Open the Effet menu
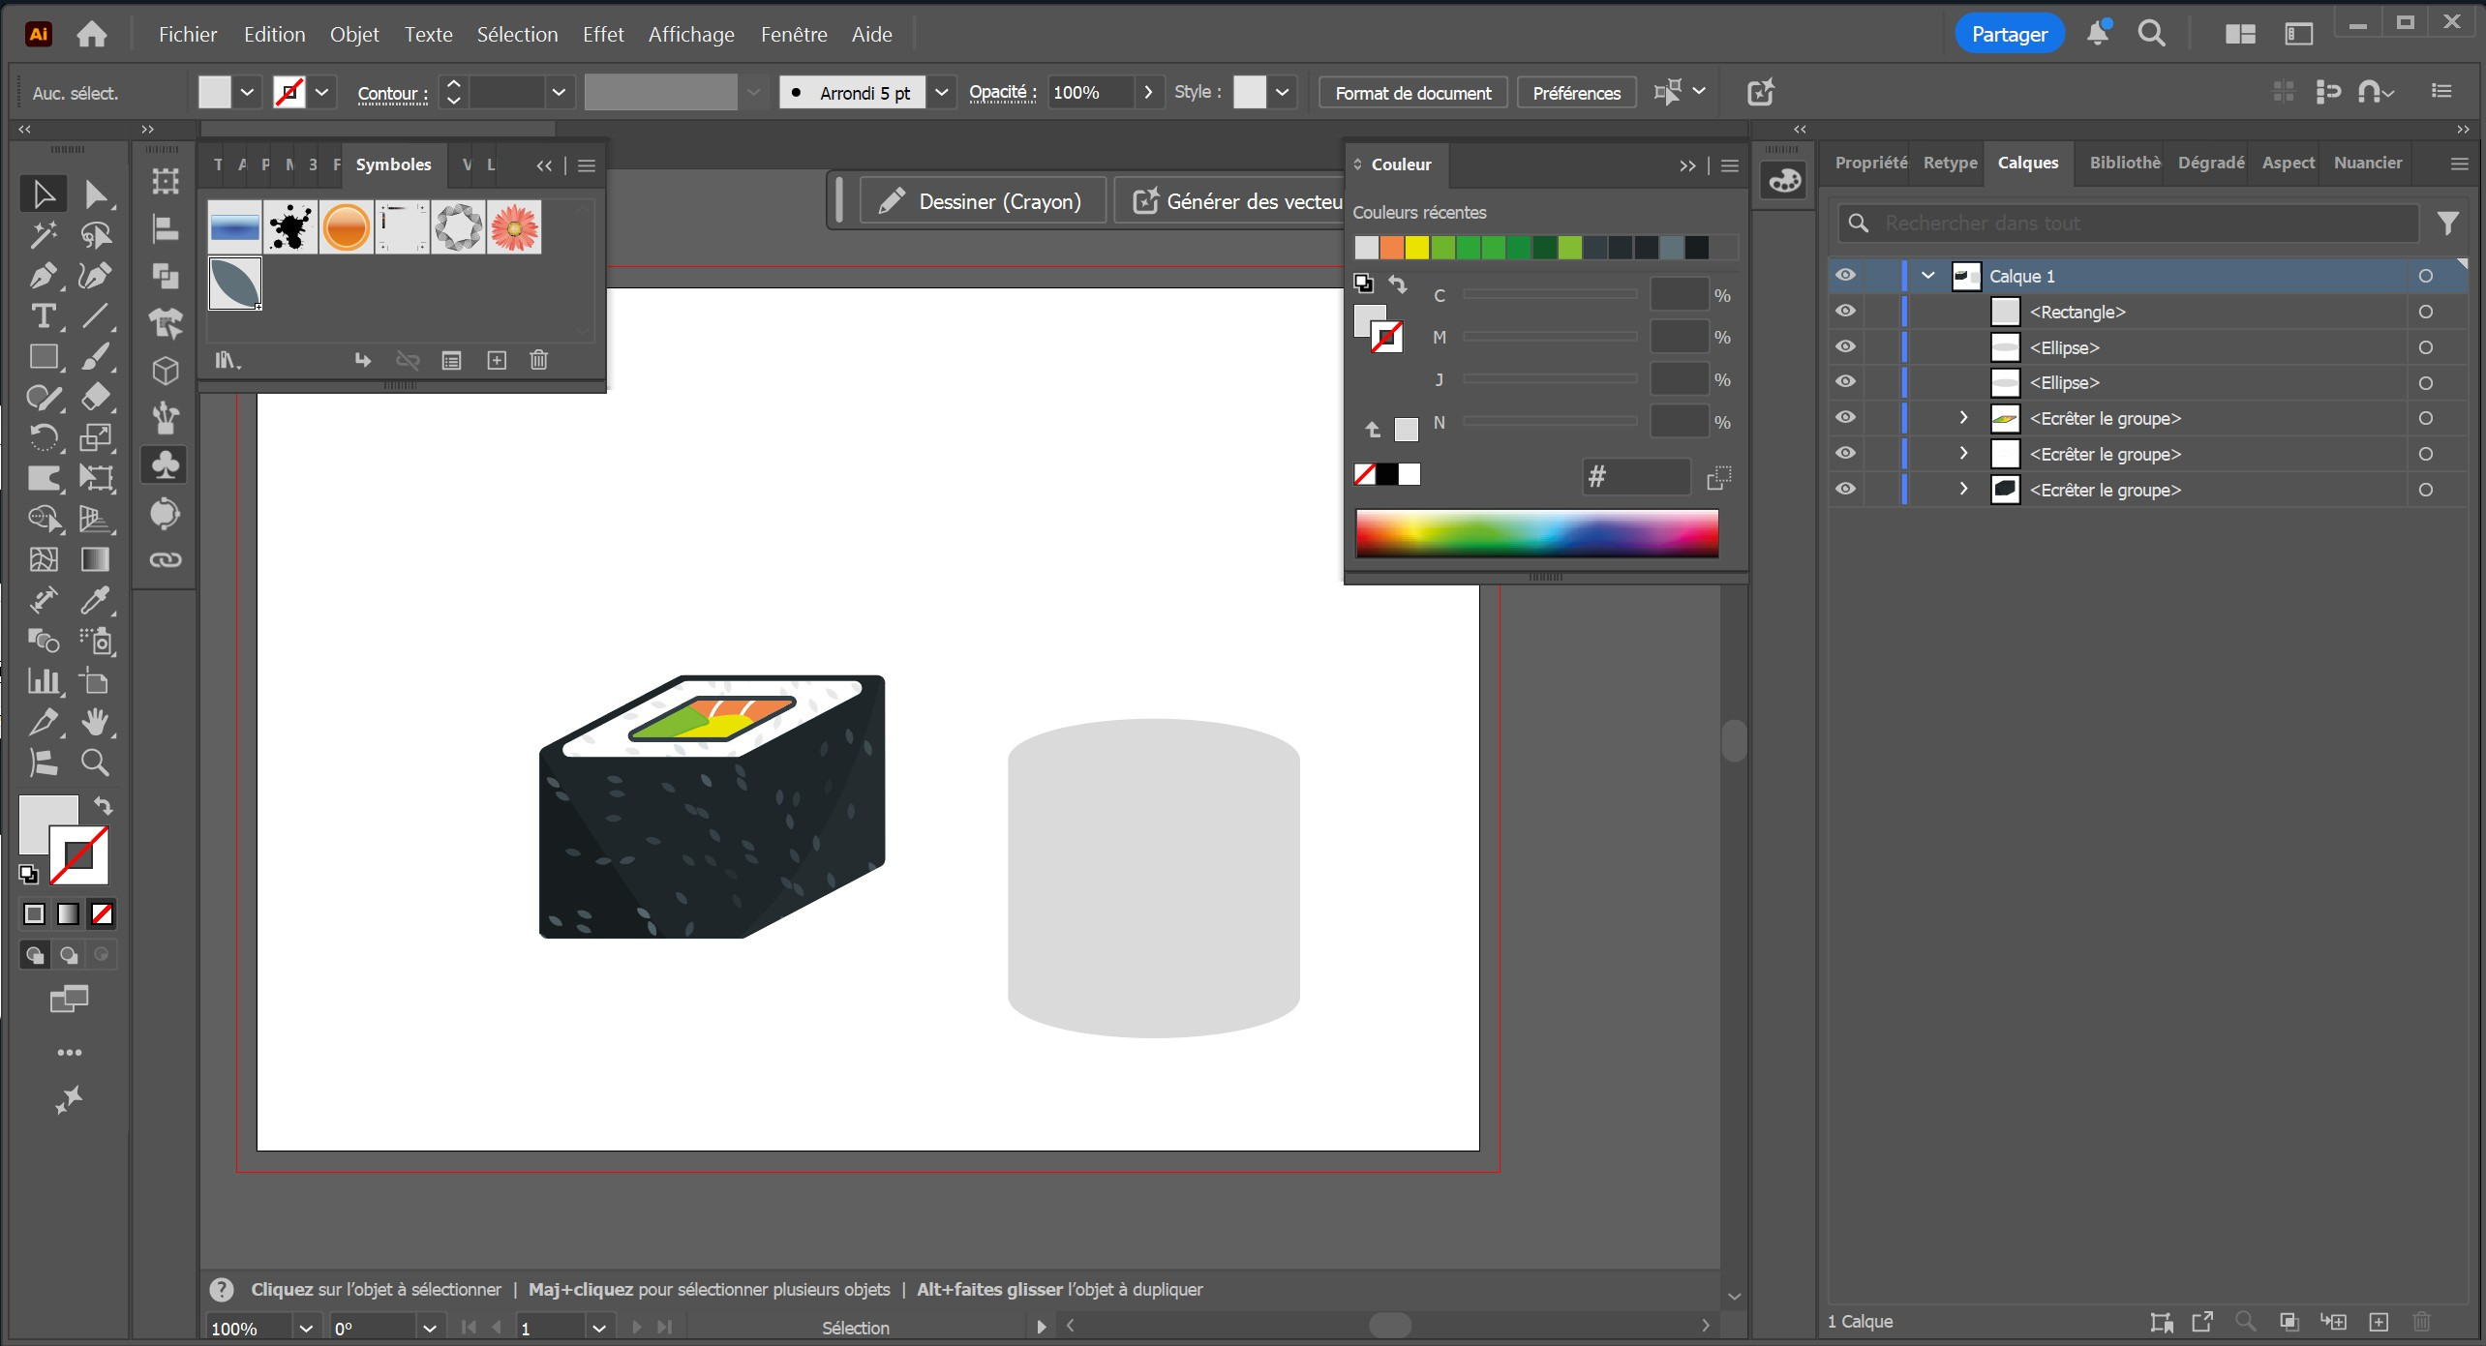The height and width of the screenshot is (1346, 2486). coord(602,35)
